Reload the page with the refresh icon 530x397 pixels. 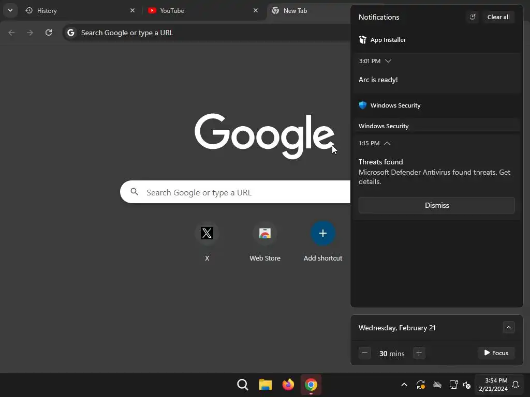(49, 33)
